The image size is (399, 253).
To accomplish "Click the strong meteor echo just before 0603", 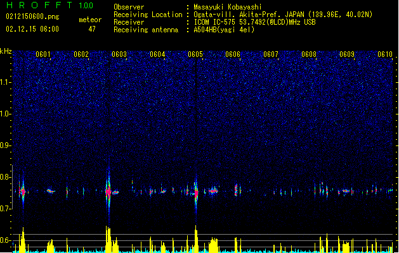I will click(108, 192).
